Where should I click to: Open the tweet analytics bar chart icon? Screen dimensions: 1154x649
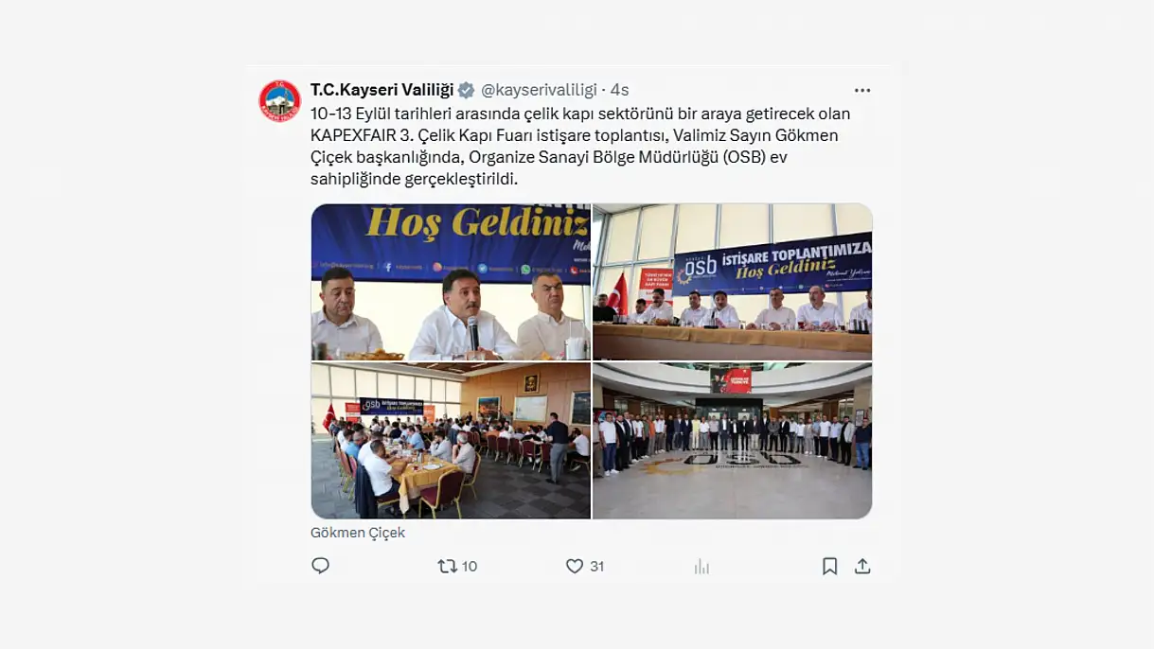click(701, 566)
